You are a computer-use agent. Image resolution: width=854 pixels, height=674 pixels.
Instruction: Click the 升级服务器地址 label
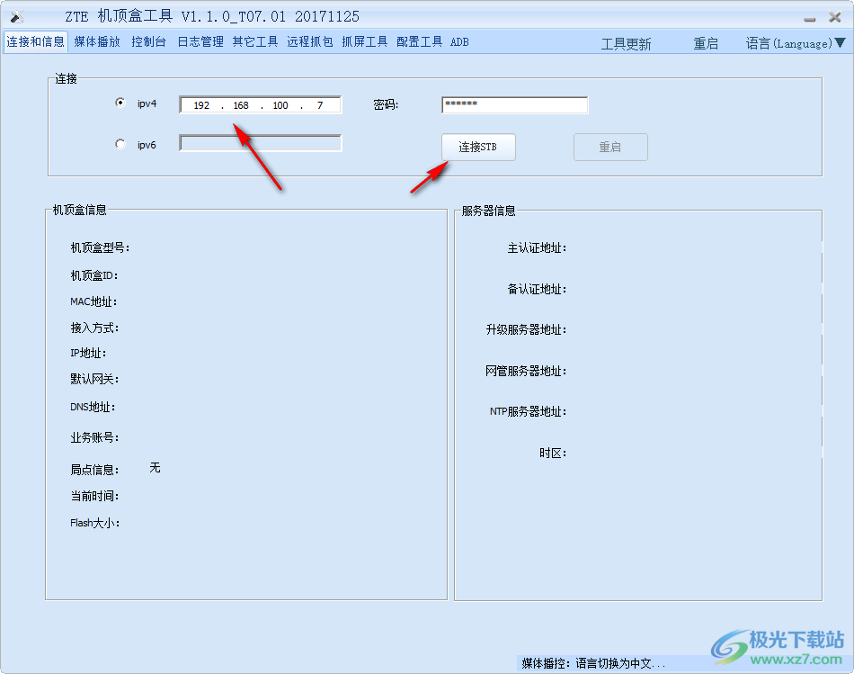[526, 329]
